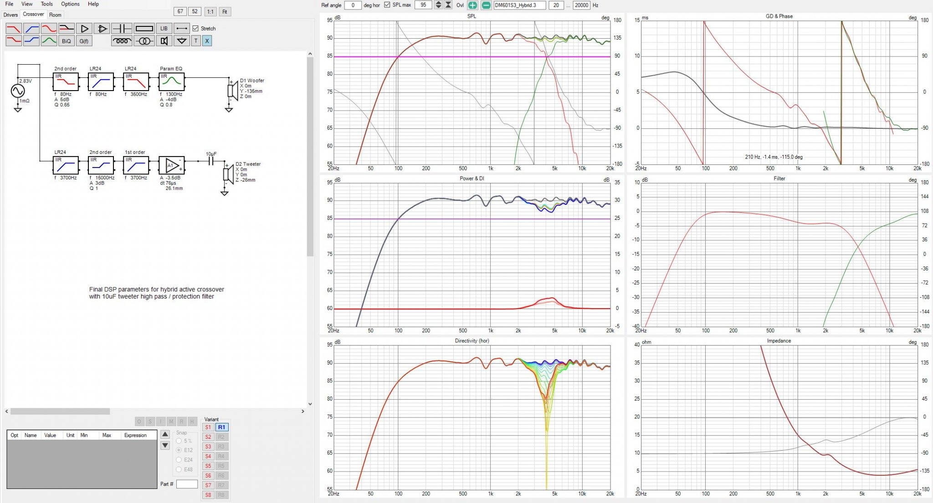Click the DM601S3_Hybrid.3 overlay name field
The image size is (933, 503).
point(519,5)
